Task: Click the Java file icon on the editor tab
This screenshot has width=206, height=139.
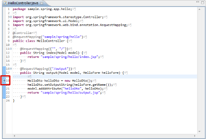Action: pos(5,3)
